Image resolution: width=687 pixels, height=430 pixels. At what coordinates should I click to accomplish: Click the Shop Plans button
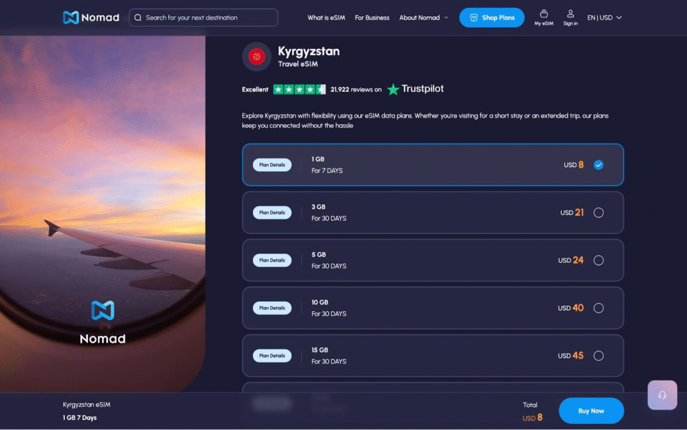coord(492,17)
